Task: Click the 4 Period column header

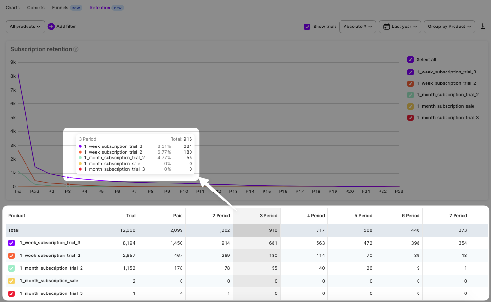Action: [x=316, y=216]
